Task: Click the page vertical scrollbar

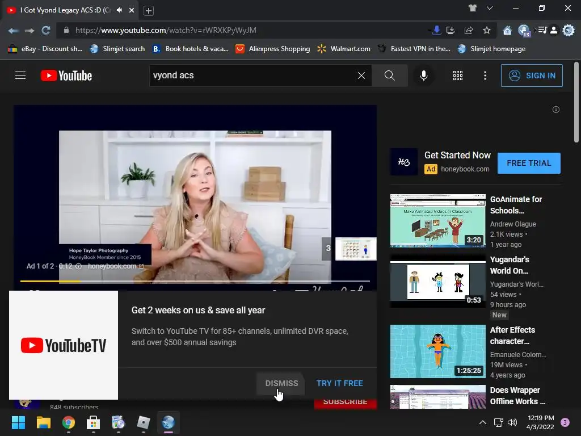Action: pyautogui.click(x=576, y=103)
